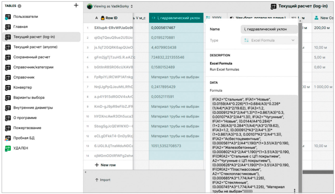Click the horizontal scrollbar left arrow
335x194 pixels.
(x=85, y=172)
